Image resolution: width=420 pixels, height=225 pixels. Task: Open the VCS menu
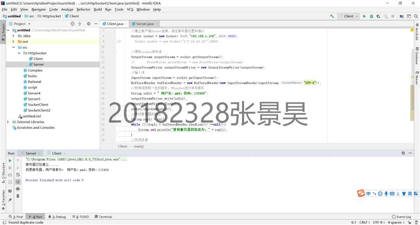click(130, 9)
